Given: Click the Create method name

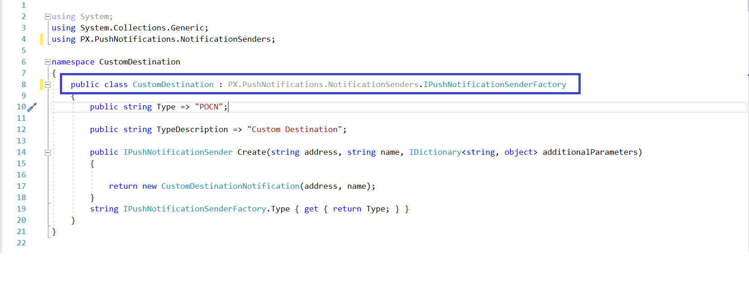Looking at the screenshot, I should tap(252, 152).
